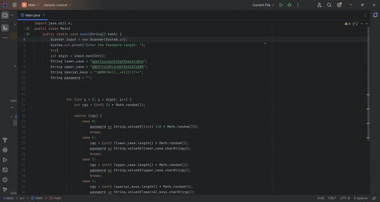Image resolution: width=380 pixels, height=202 pixels.
Task: Click the for loop header line
Action: click(x=99, y=100)
